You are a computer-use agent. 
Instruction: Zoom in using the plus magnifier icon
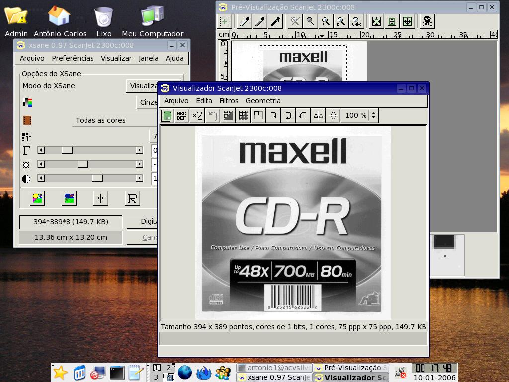326,22
